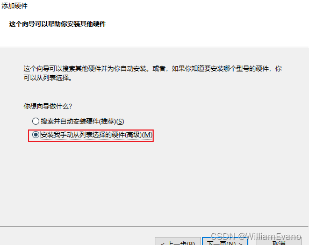The height and width of the screenshot is (245, 309).
Task: Click the text 可以从列表选择。
Action: [48, 78]
